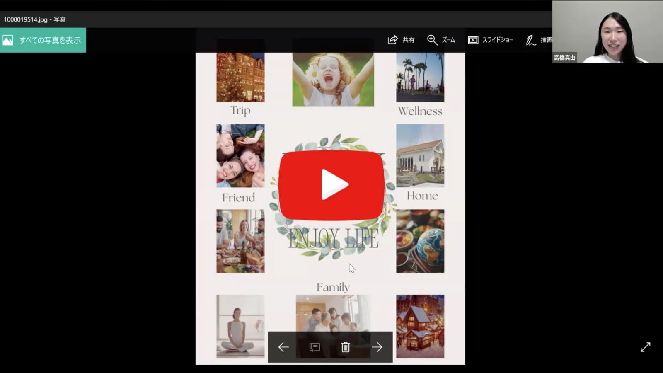The height and width of the screenshot is (373, 663).
Task: Go to next photo with right arrow
Action: tap(377, 347)
